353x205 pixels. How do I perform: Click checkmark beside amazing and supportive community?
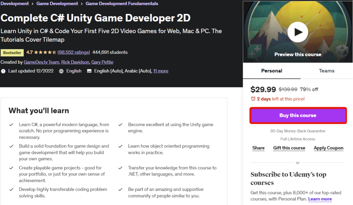point(121,189)
